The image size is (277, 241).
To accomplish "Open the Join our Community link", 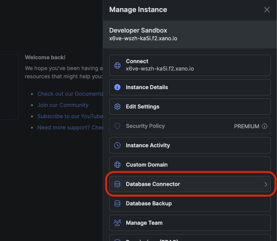I will pyautogui.click(x=63, y=105).
